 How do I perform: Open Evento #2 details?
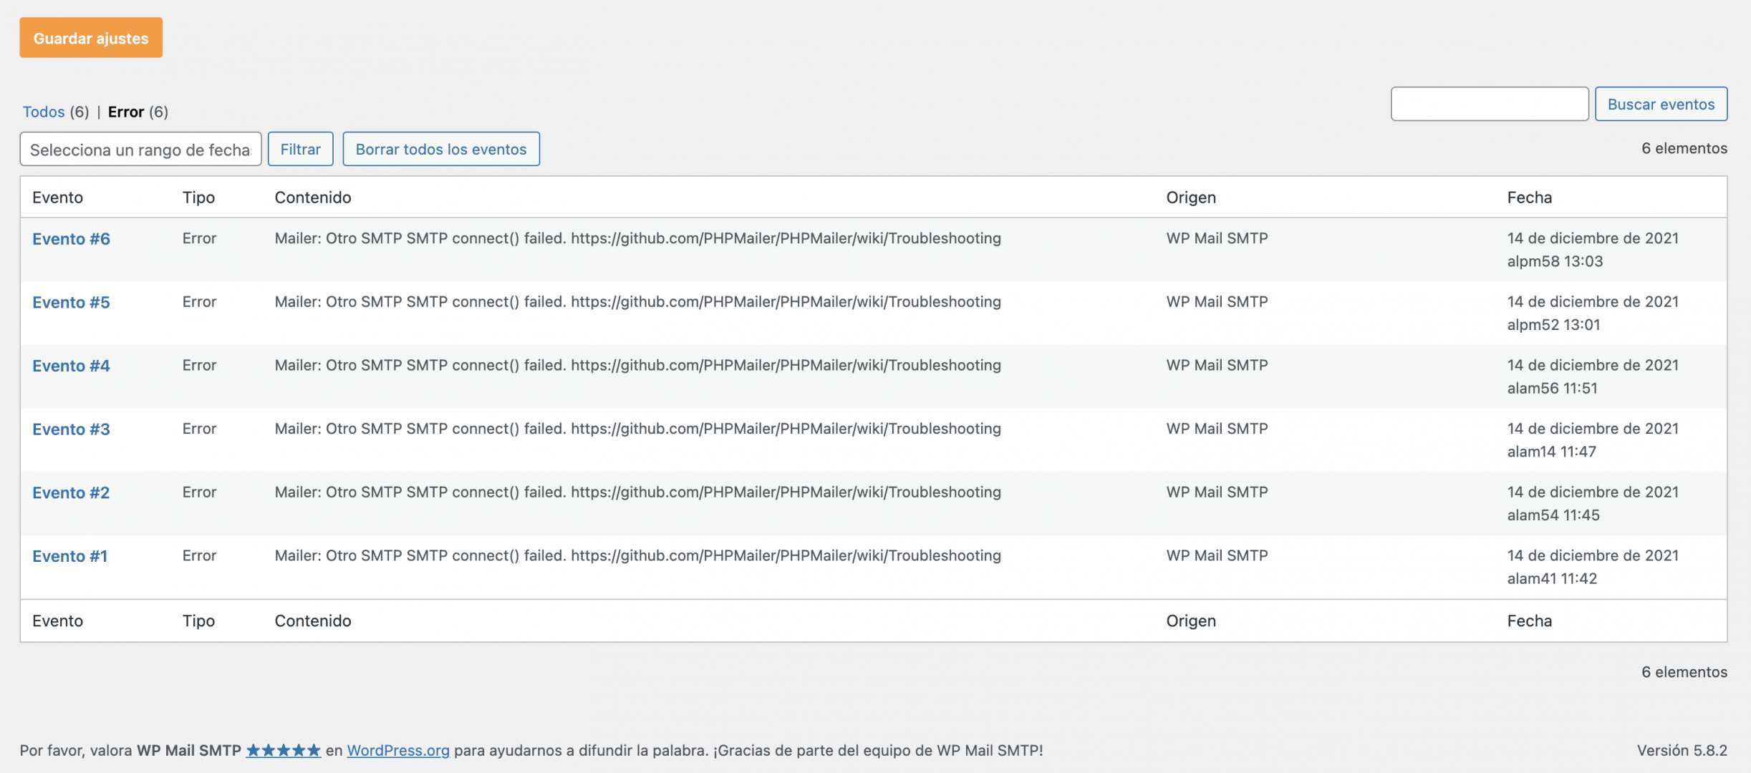[71, 492]
